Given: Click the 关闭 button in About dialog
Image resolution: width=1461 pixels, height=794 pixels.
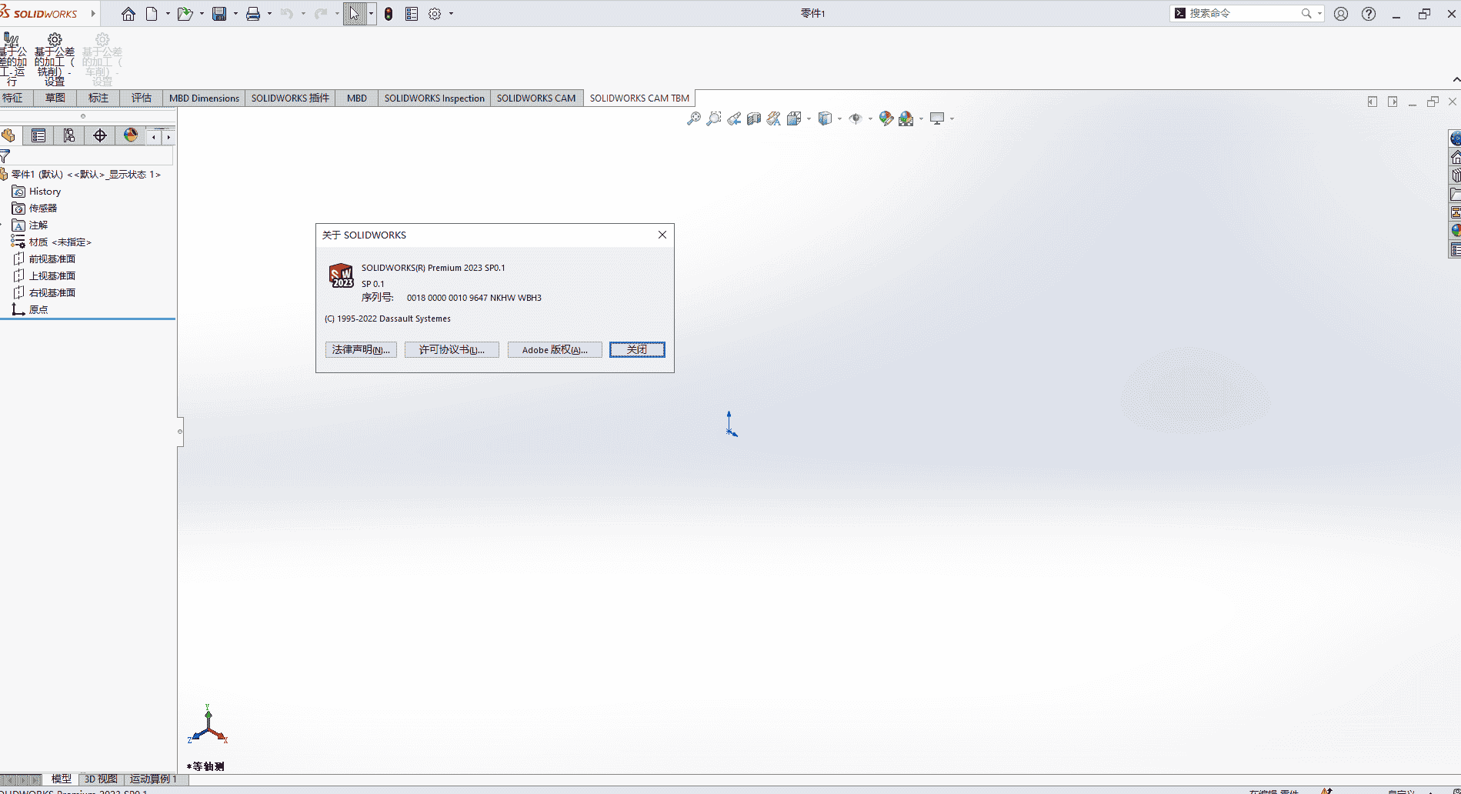Looking at the screenshot, I should click(637, 349).
